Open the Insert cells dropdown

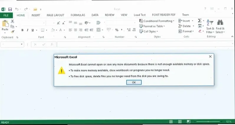tap(186, 21)
